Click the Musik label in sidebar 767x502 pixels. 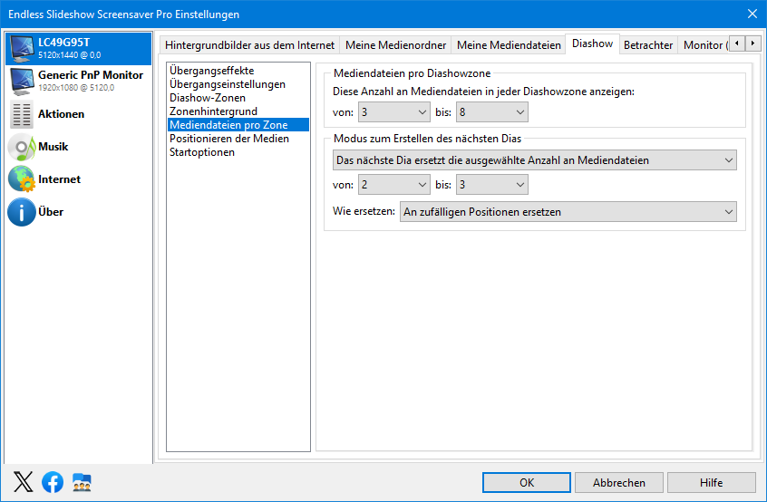pyautogui.click(x=53, y=147)
